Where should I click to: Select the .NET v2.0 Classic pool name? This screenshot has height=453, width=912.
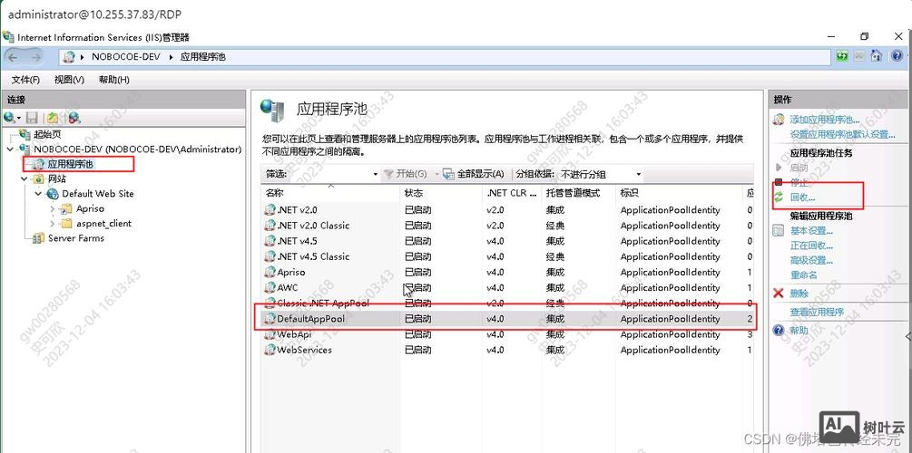313,226
